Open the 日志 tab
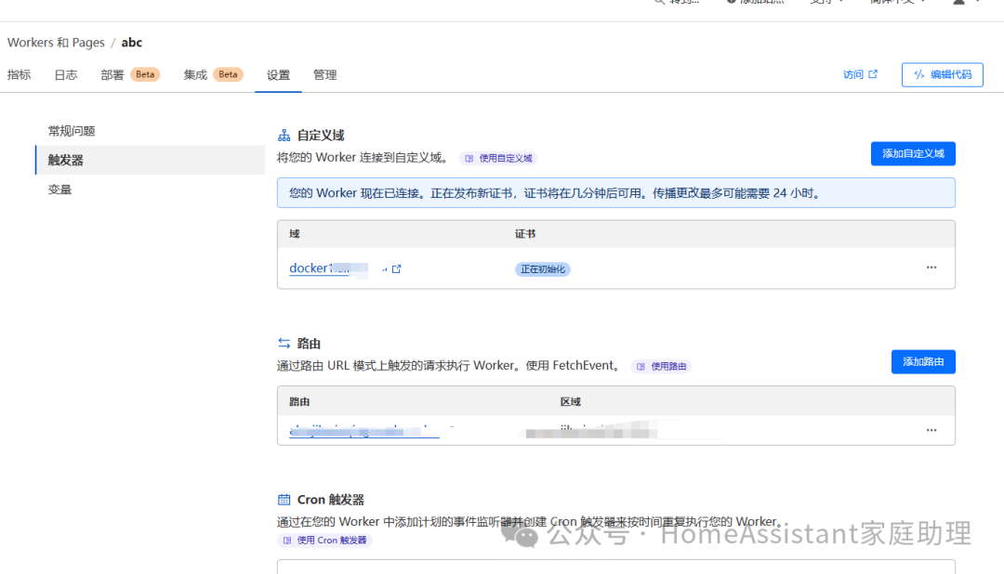 click(65, 75)
